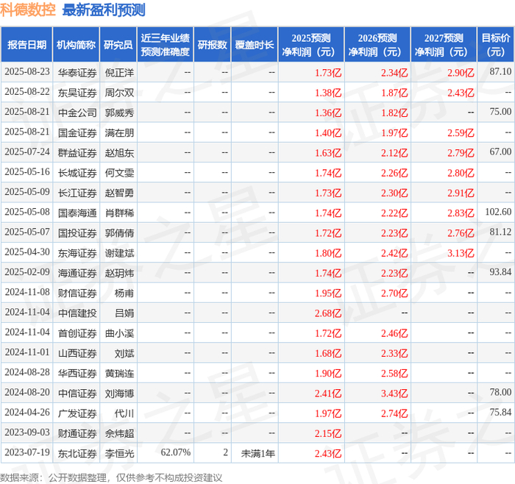
Task: Click the 近三年业绩预测准确度 column header
Action: [x=166, y=45]
